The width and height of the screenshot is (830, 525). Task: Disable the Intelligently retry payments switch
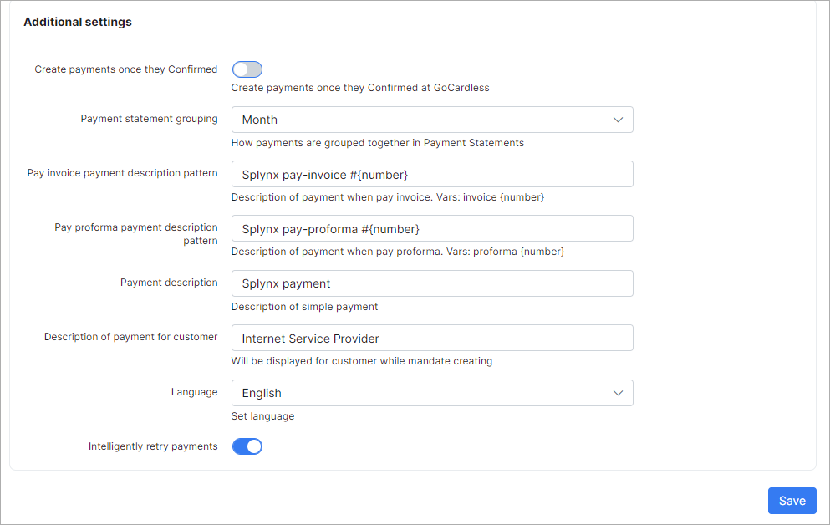247,446
